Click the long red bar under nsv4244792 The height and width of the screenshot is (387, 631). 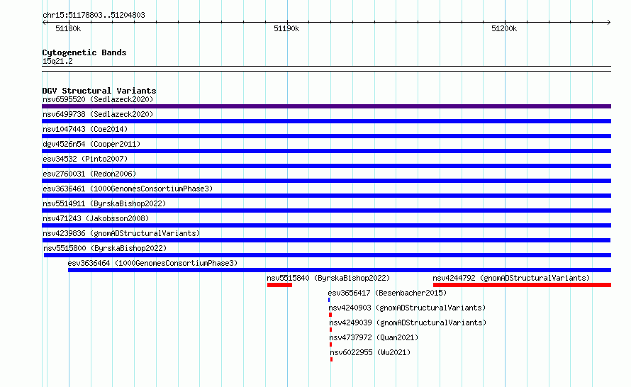(x=523, y=285)
